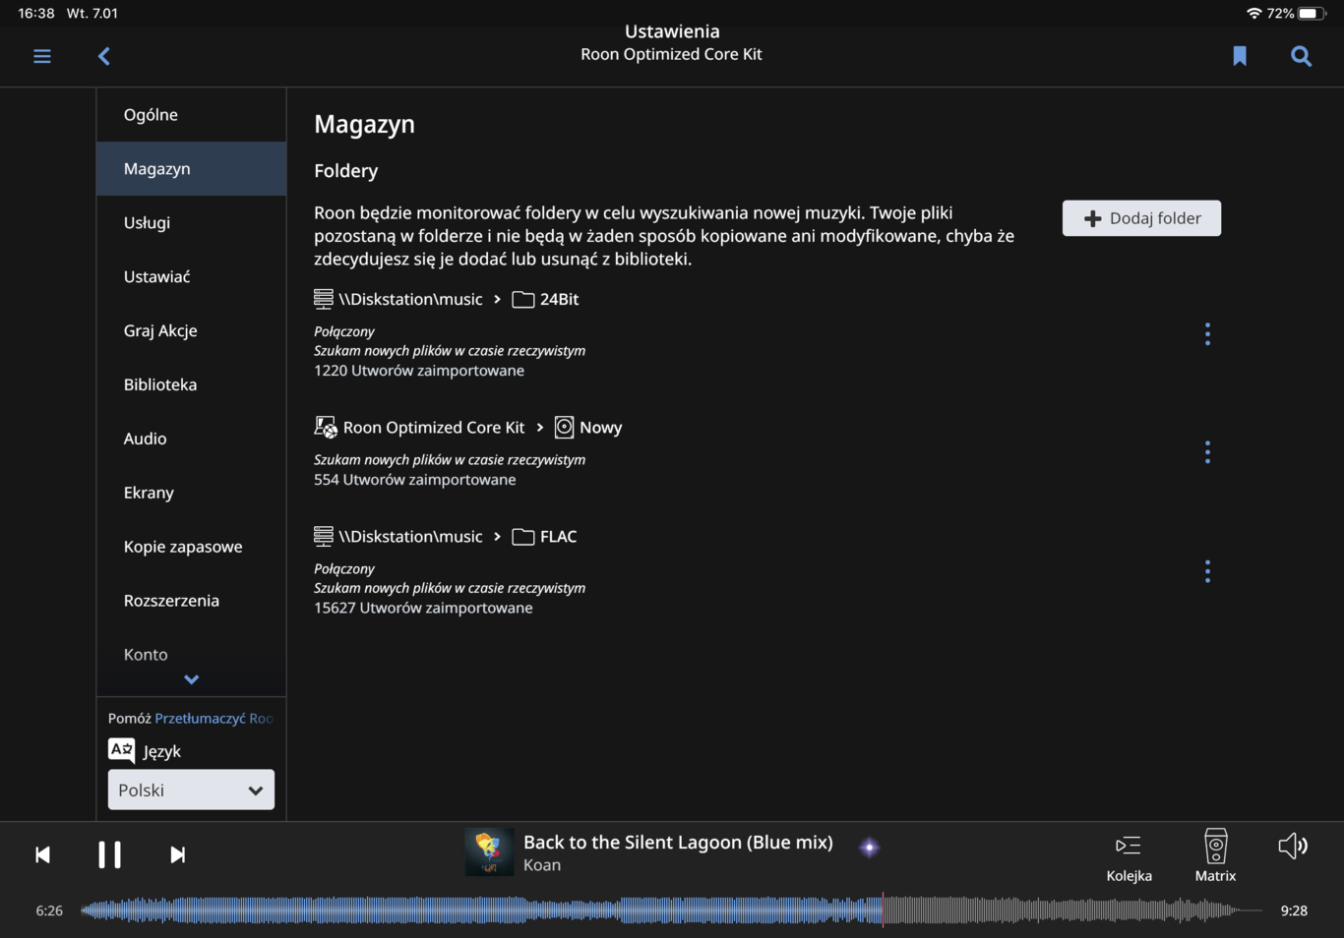Click the text 554 Utworów zaimportowane

[x=415, y=480]
